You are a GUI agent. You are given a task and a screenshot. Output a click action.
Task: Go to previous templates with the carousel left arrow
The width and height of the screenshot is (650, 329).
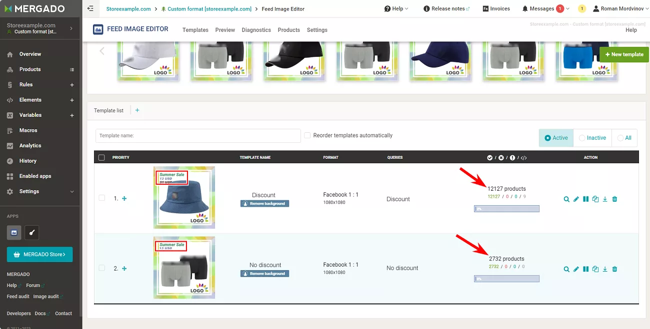pyautogui.click(x=102, y=51)
